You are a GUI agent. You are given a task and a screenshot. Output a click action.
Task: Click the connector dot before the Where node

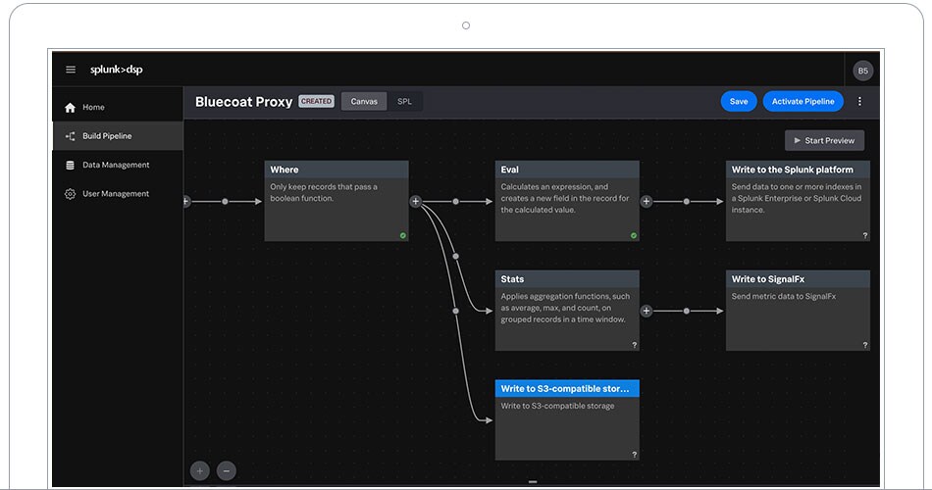(x=225, y=201)
